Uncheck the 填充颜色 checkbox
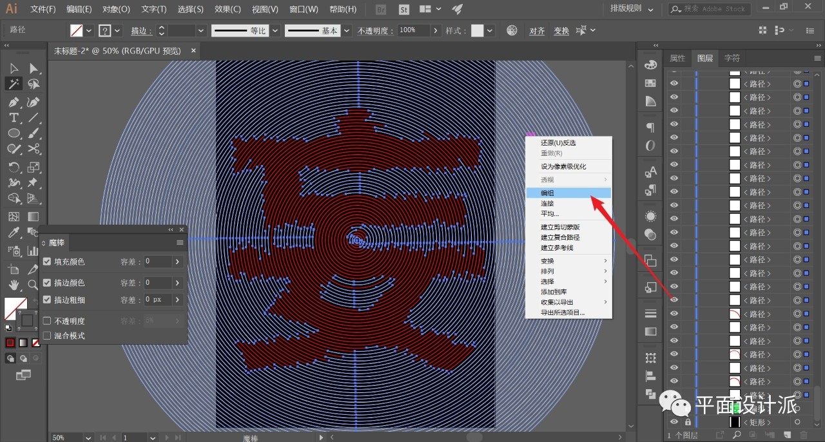Image resolution: width=825 pixels, height=442 pixels. 47,262
